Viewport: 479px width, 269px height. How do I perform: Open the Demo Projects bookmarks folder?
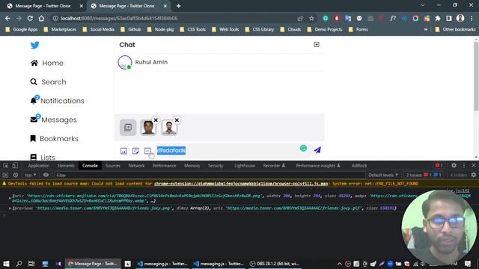click(324, 30)
